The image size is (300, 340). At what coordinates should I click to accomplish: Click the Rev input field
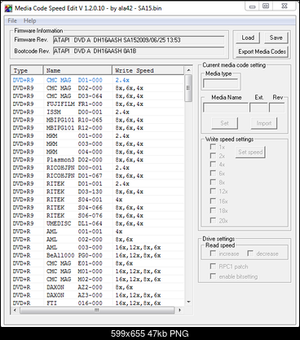click(276, 108)
